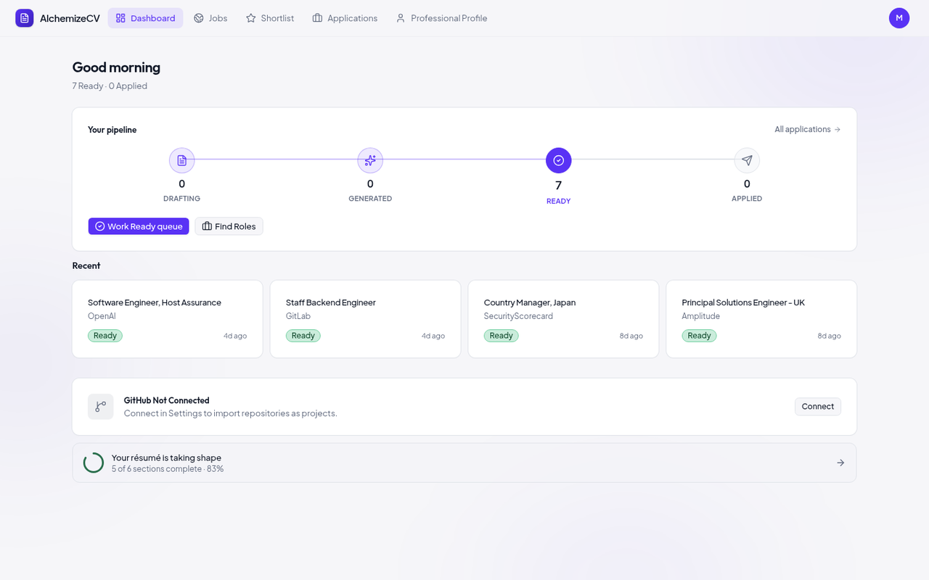Click the Ready badge on GitLab card
This screenshot has width=929, height=580.
[303, 336]
